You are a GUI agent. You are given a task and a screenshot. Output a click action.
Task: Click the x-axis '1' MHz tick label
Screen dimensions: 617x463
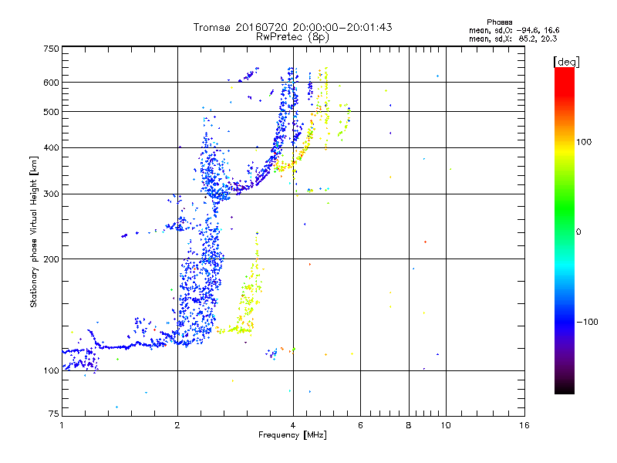[62, 425]
